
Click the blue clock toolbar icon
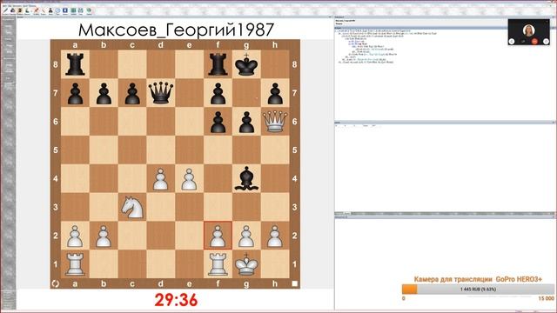coord(57,10)
